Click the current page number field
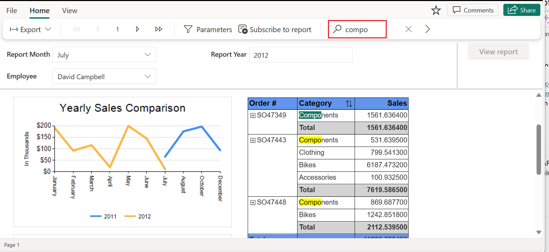 point(118,29)
